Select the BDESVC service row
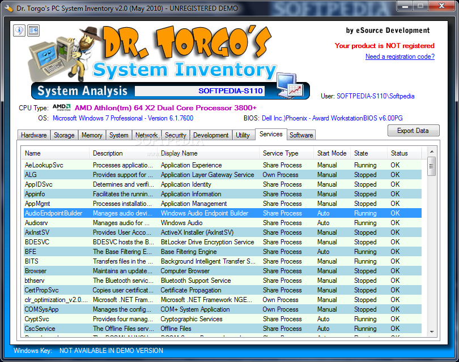 (223, 242)
